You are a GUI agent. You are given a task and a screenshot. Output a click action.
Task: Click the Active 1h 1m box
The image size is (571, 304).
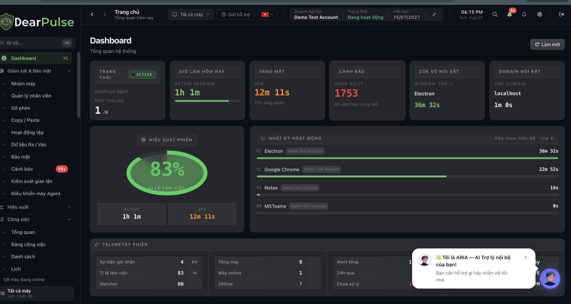[131, 214]
